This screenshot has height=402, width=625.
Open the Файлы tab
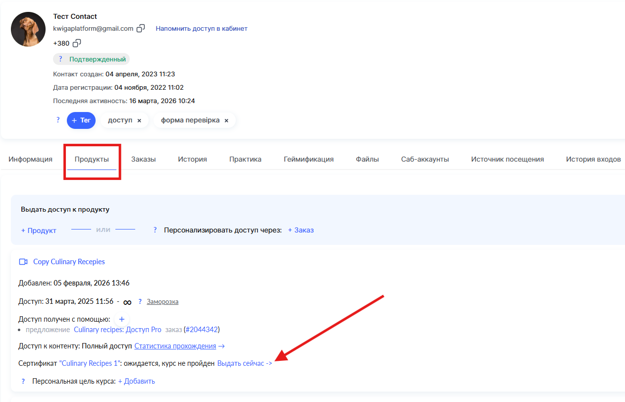(367, 159)
